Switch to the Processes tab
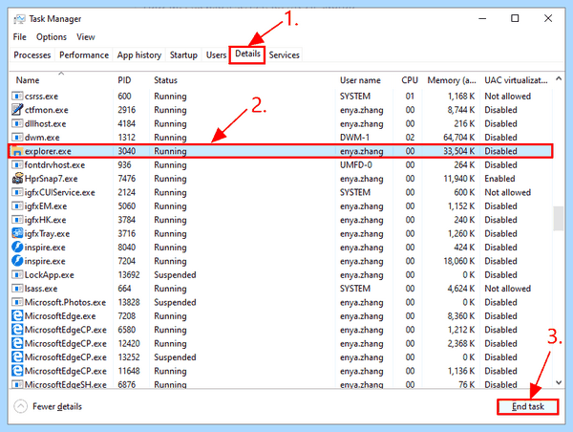Screen dimensions: 573x432 coord(32,55)
